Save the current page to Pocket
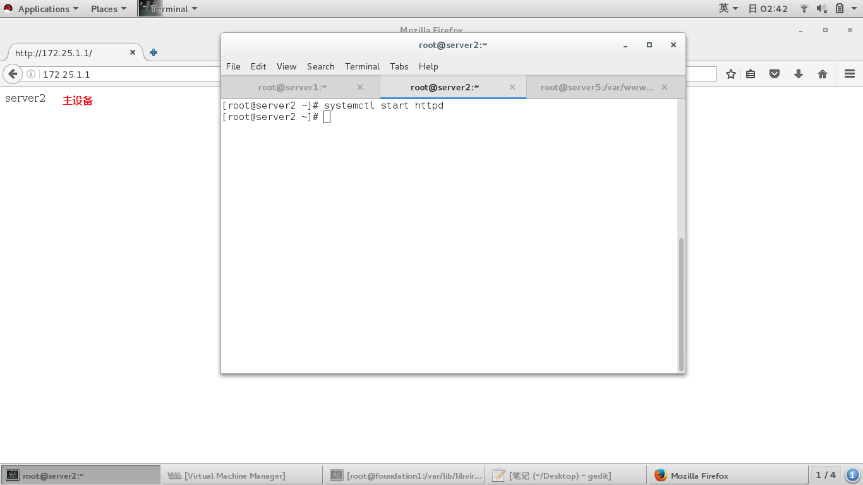Viewport: 863px width, 485px height. (x=775, y=73)
